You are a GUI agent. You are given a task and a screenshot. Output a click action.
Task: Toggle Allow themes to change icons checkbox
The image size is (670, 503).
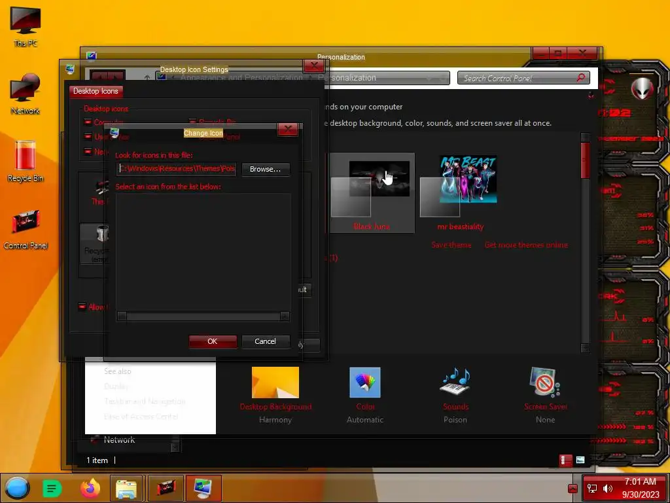click(x=82, y=307)
